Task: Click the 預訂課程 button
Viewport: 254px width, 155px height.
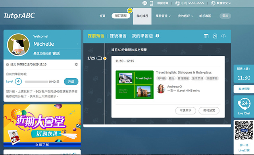Action: 121,16
